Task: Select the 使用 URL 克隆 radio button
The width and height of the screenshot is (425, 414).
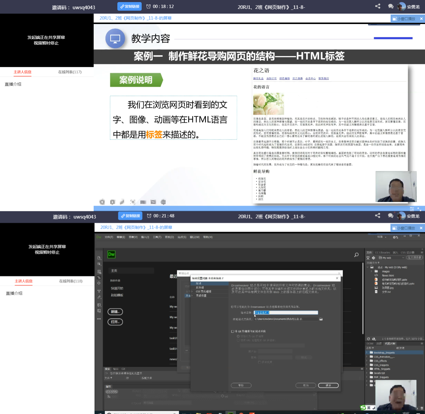Action: (x=238, y=340)
